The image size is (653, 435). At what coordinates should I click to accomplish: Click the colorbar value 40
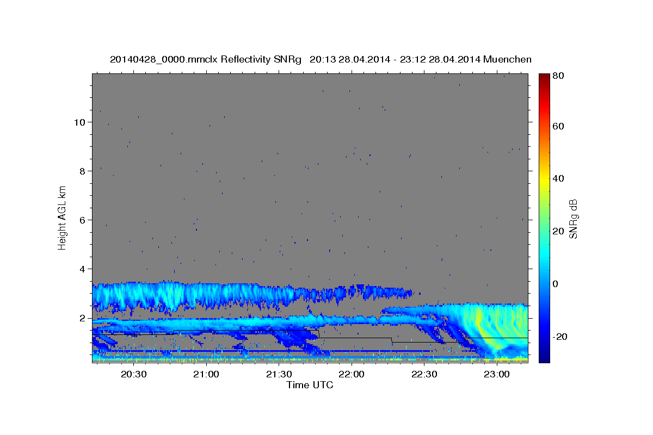pyautogui.click(x=558, y=178)
